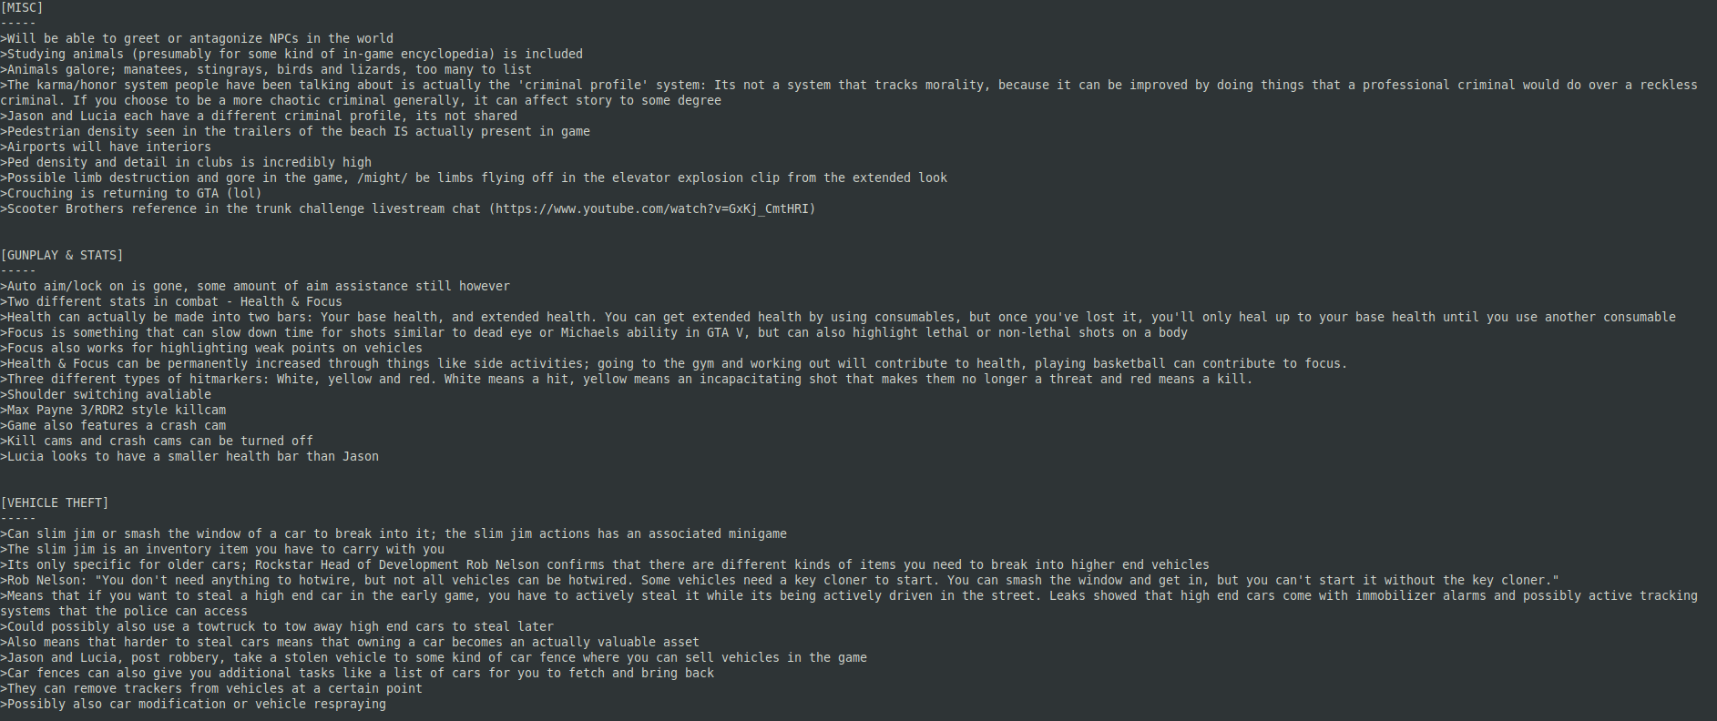Click the [MISC] section heading
The height and width of the screenshot is (721, 1717).
pos(22,7)
